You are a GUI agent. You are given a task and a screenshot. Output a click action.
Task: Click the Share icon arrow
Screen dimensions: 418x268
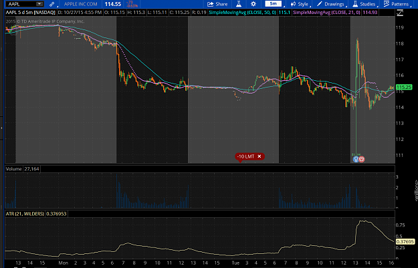[x=211, y=4]
